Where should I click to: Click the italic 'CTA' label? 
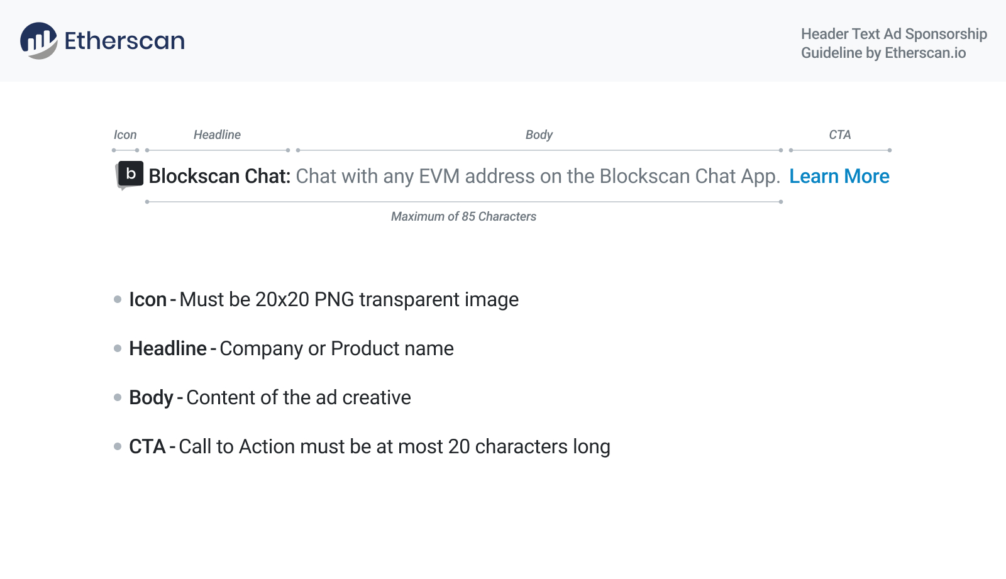[x=839, y=135]
